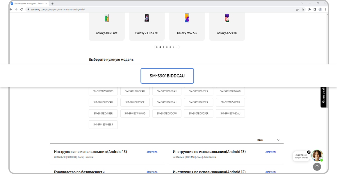
Task: Open the Galaxy M52 5G card
Action: tap(187, 26)
